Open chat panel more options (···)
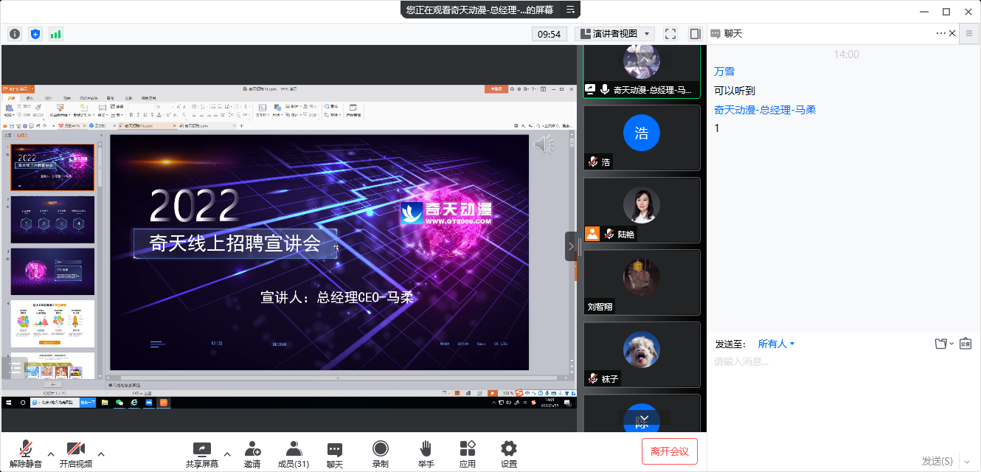The height and width of the screenshot is (472, 981). pos(940,33)
